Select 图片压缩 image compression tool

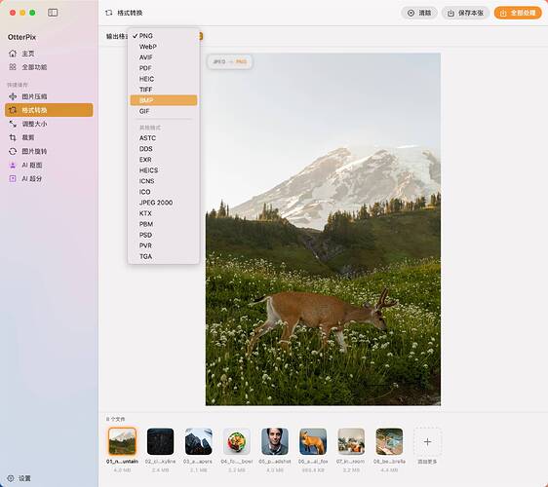(x=28, y=96)
